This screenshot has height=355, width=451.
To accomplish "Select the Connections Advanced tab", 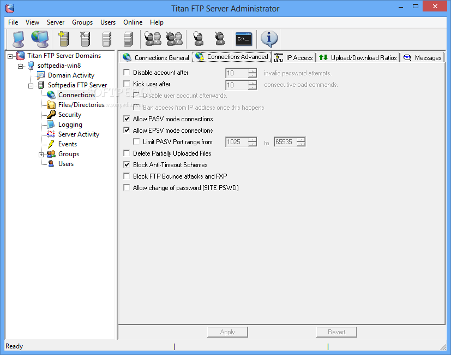I will tap(232, 57).
